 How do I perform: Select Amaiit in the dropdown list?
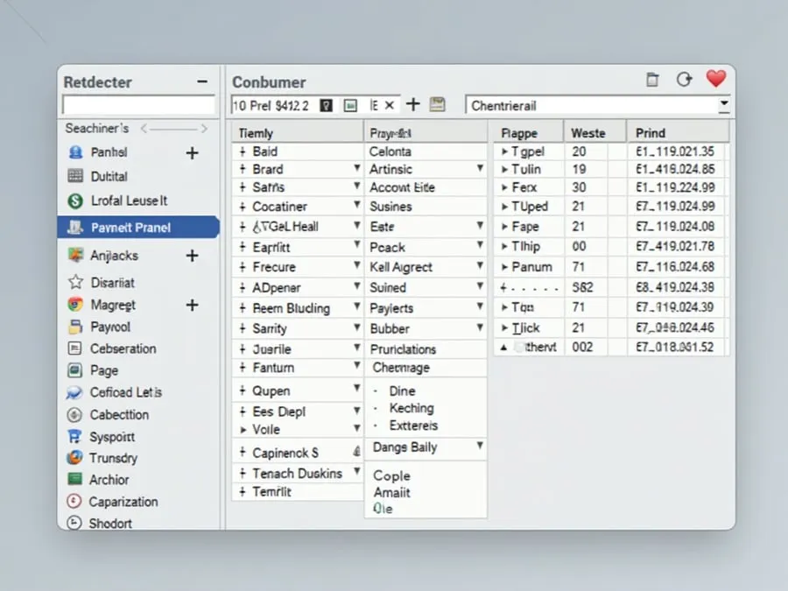(392, 492)
